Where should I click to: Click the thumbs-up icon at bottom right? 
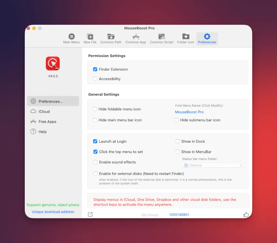pyautogui.click(x=246, y=214)
